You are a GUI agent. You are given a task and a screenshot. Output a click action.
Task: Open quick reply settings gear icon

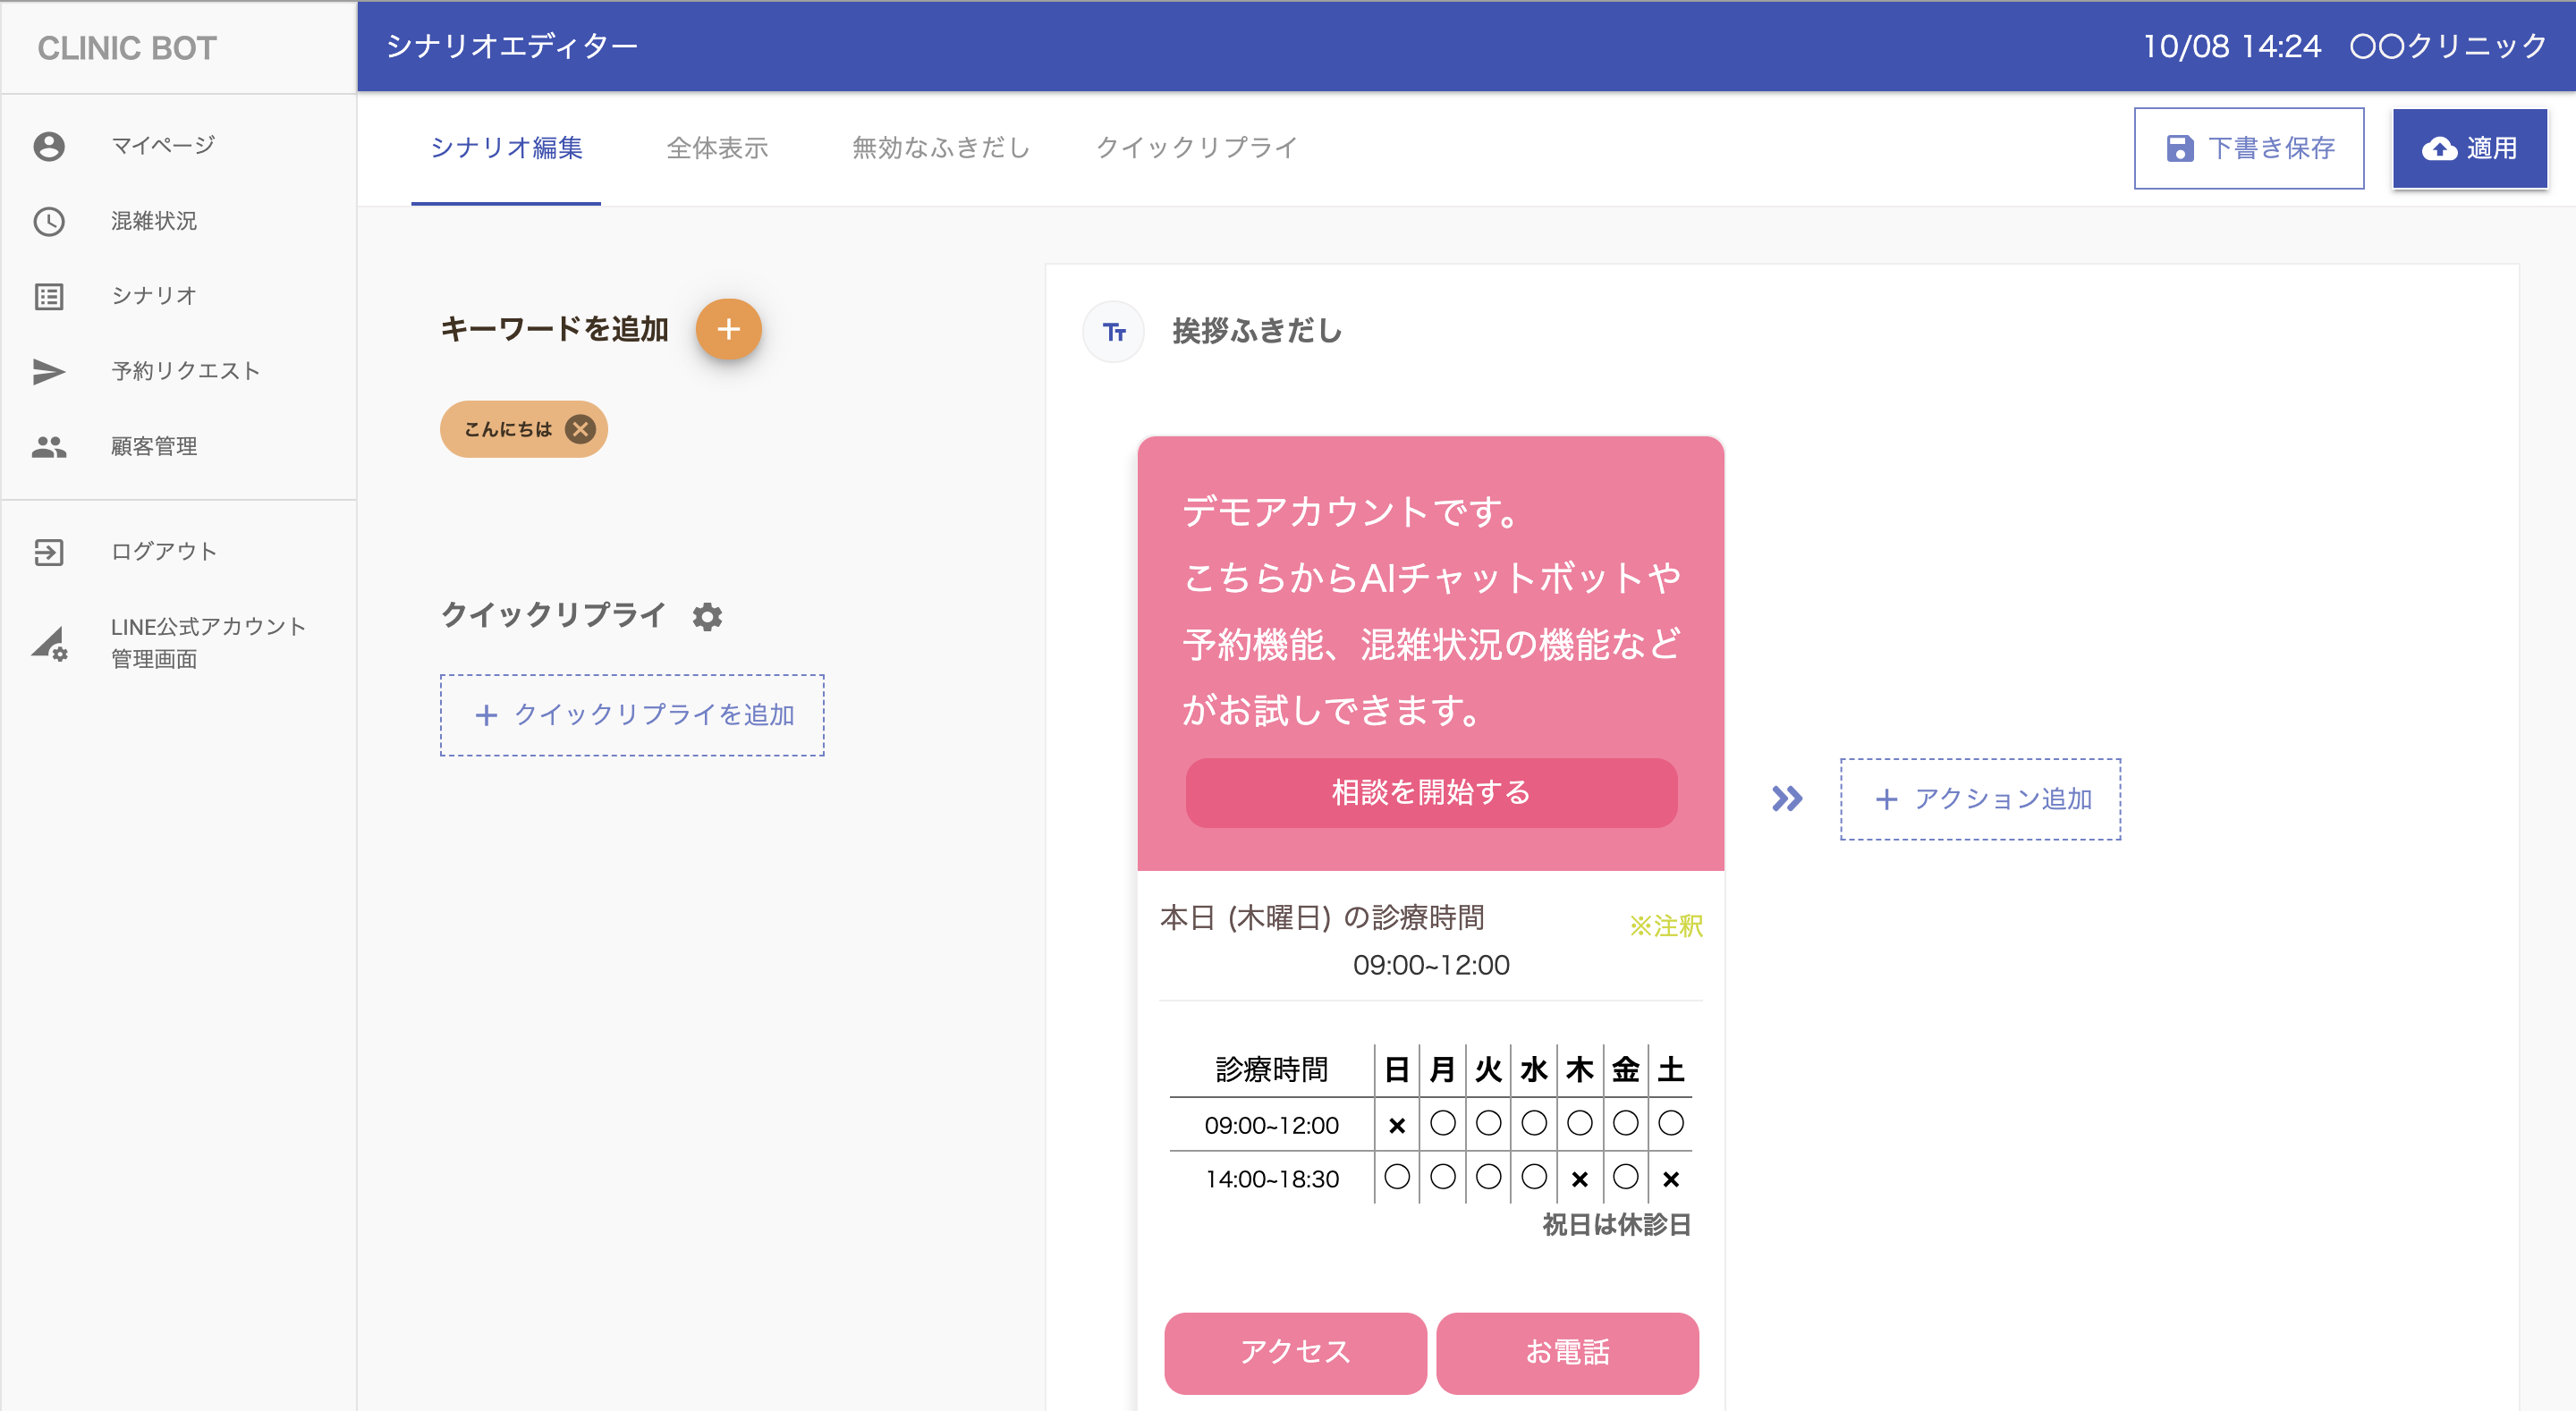coord(707,616)
